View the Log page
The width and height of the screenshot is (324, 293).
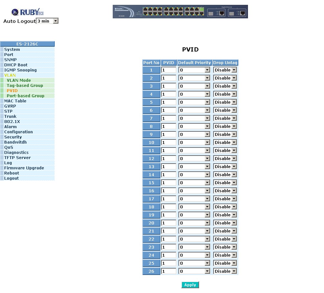[8, 163]
